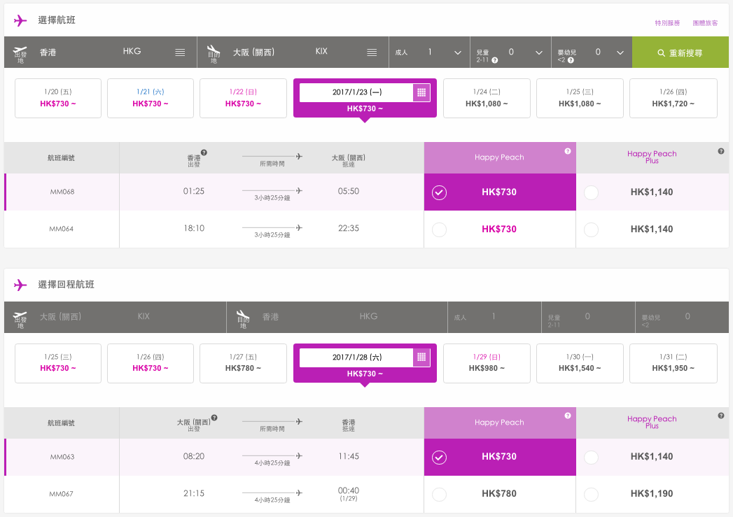Choose return date 1/26 (四) HK$730

click(151, 363)
